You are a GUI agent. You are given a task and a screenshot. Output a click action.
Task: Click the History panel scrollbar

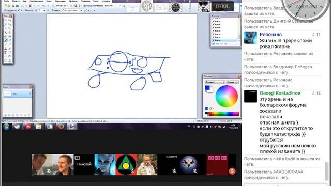point(239,29)
